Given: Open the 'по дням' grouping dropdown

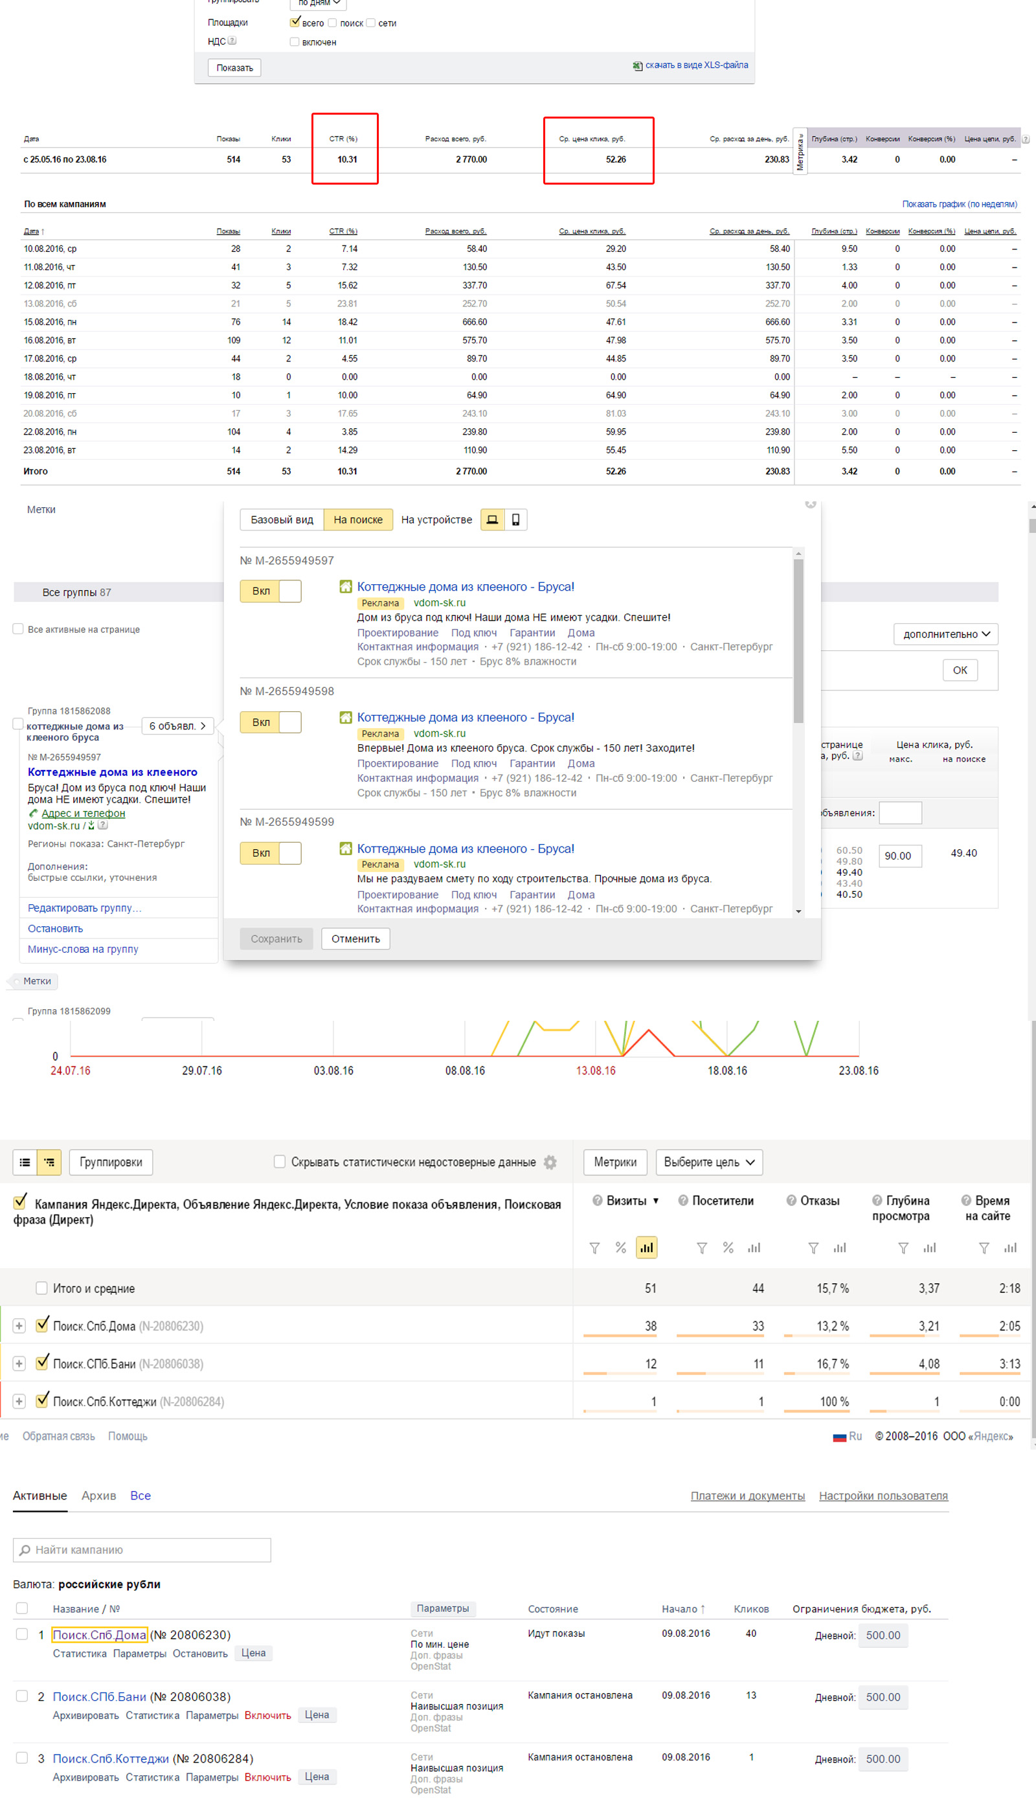Looking at the screenshot, I should (318, 3).
